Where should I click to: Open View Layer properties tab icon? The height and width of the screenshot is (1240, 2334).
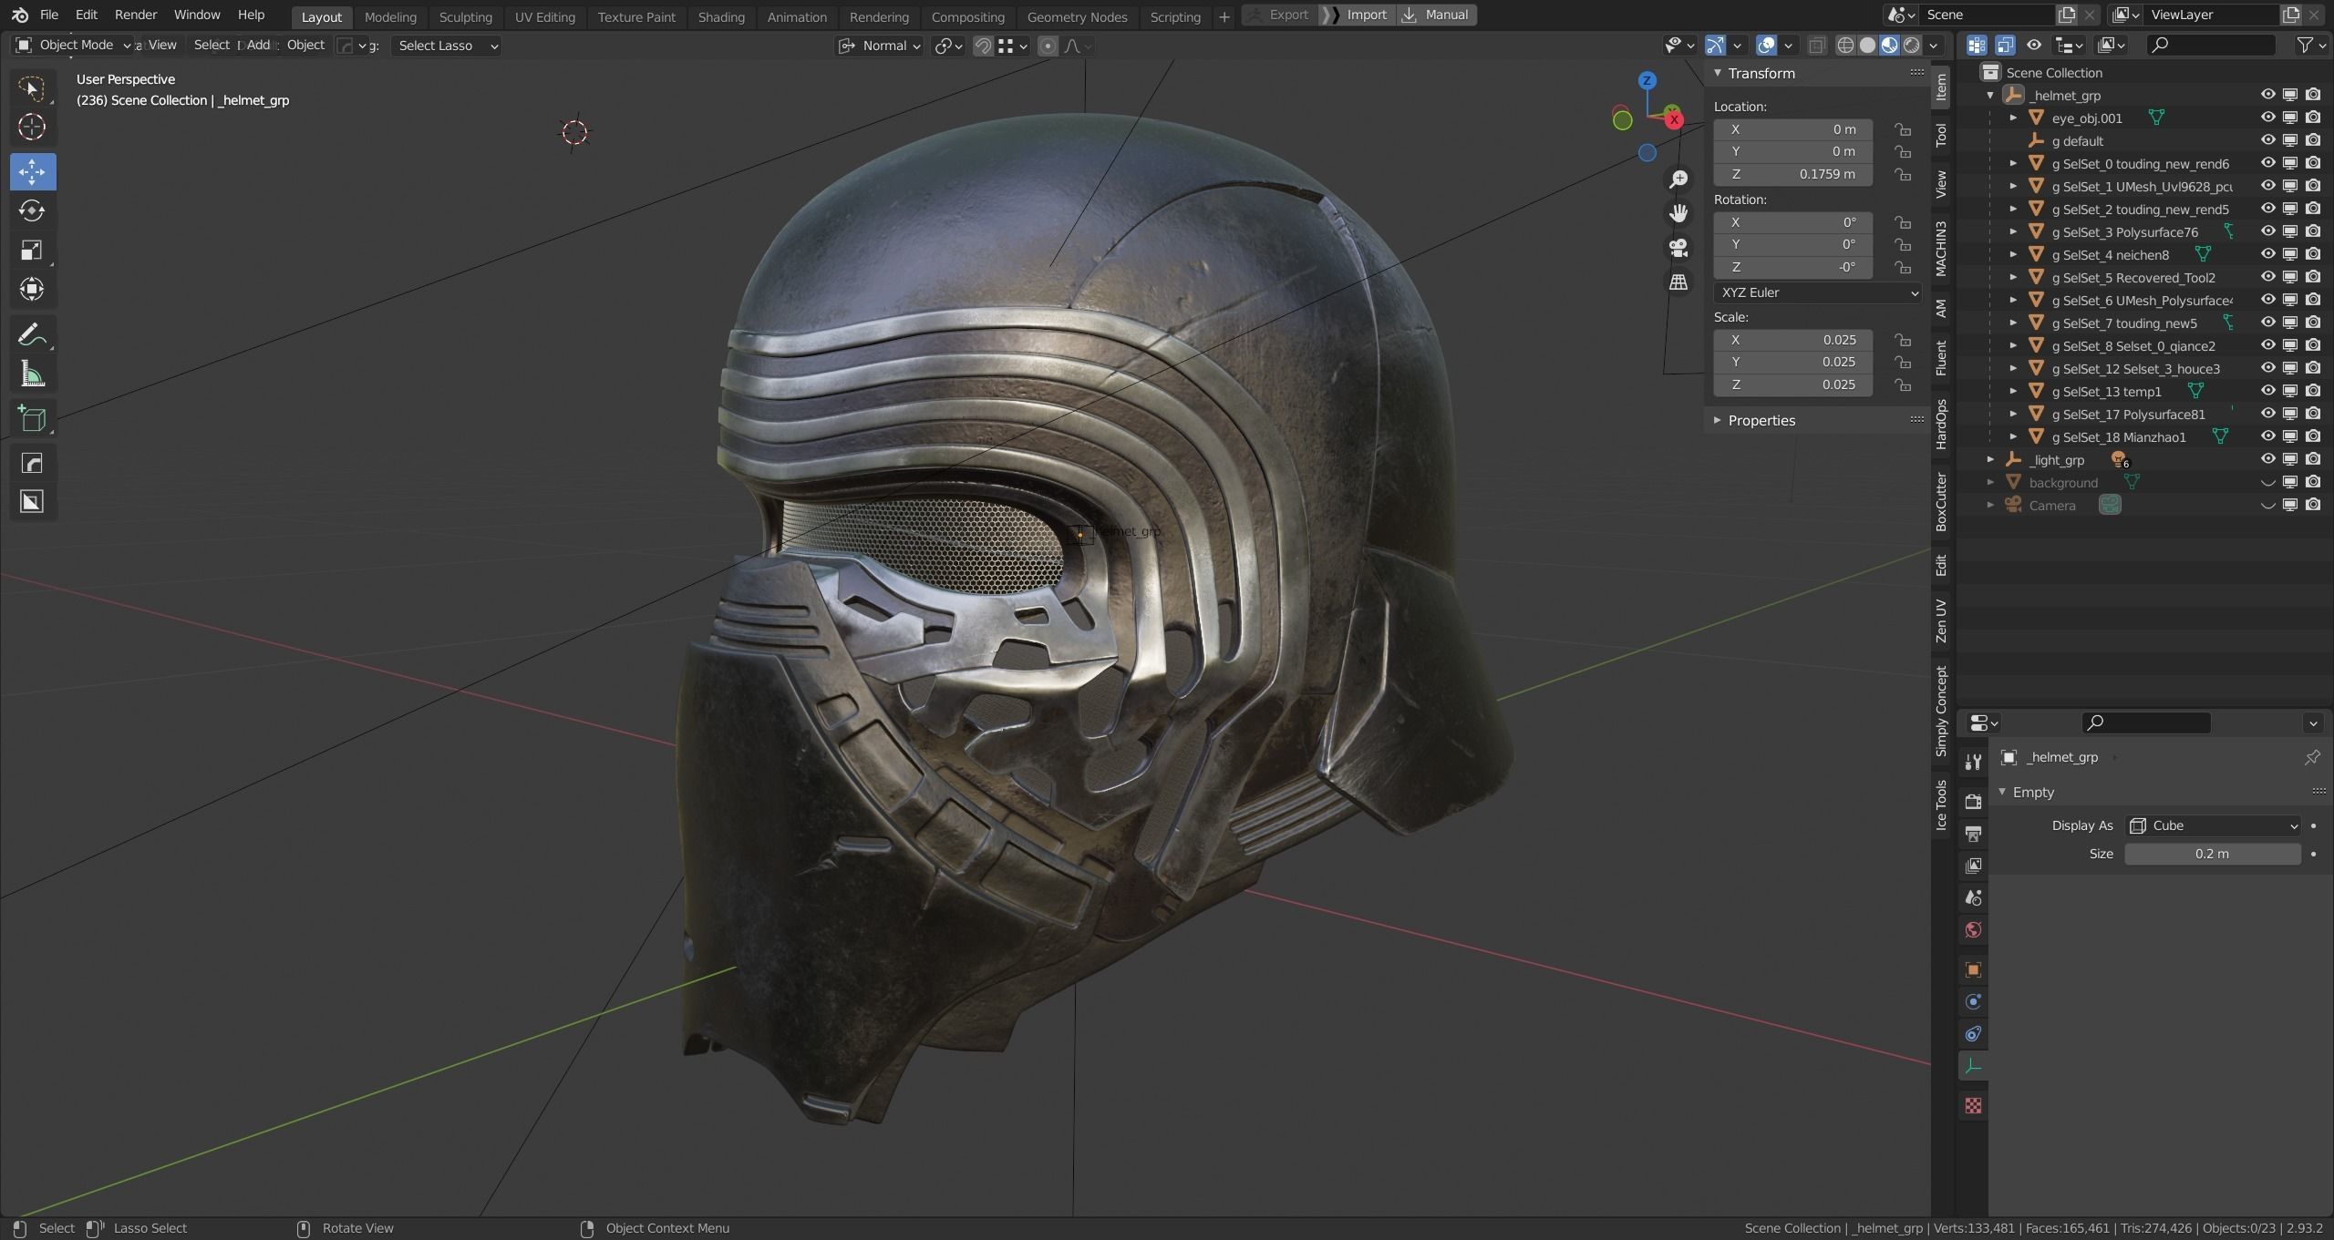click(1973, 866)
